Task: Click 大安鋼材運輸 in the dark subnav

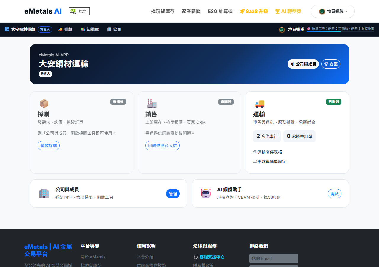Action: tap(23, 29)
